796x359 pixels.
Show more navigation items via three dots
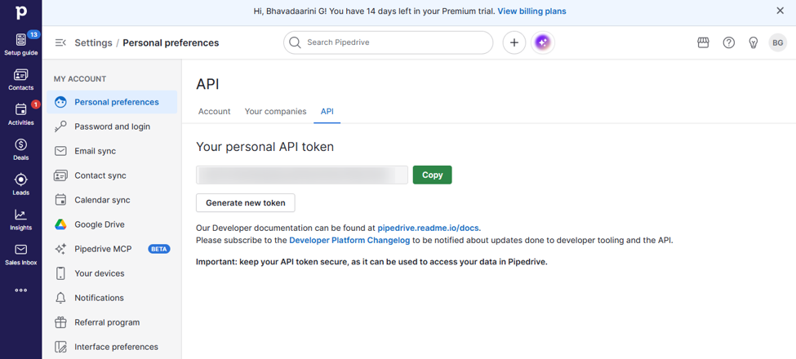tap(20, 290)
